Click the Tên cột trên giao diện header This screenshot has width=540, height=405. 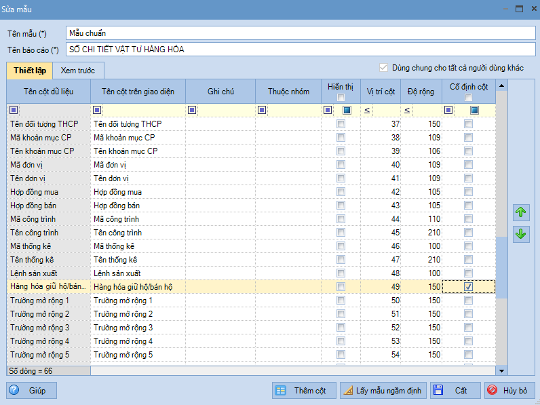pos(138,92)
